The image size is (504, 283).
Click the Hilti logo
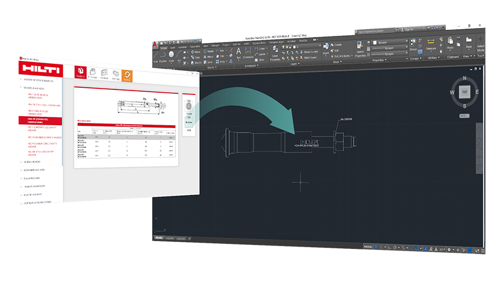point(41,69)
